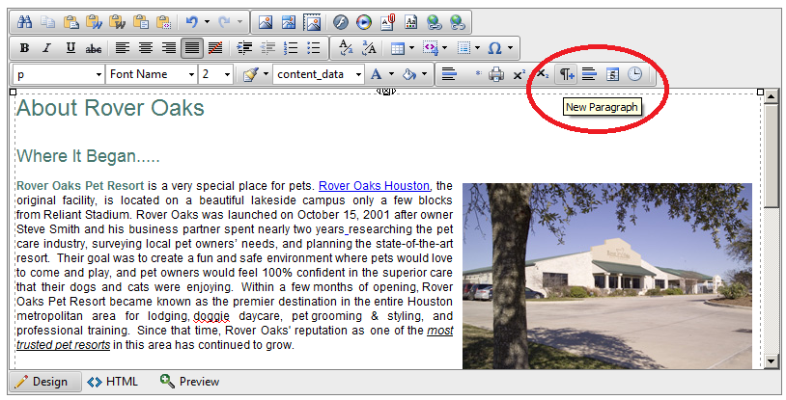Insert a numbered list
786x400 pixels.
click(x=291, y=48)
